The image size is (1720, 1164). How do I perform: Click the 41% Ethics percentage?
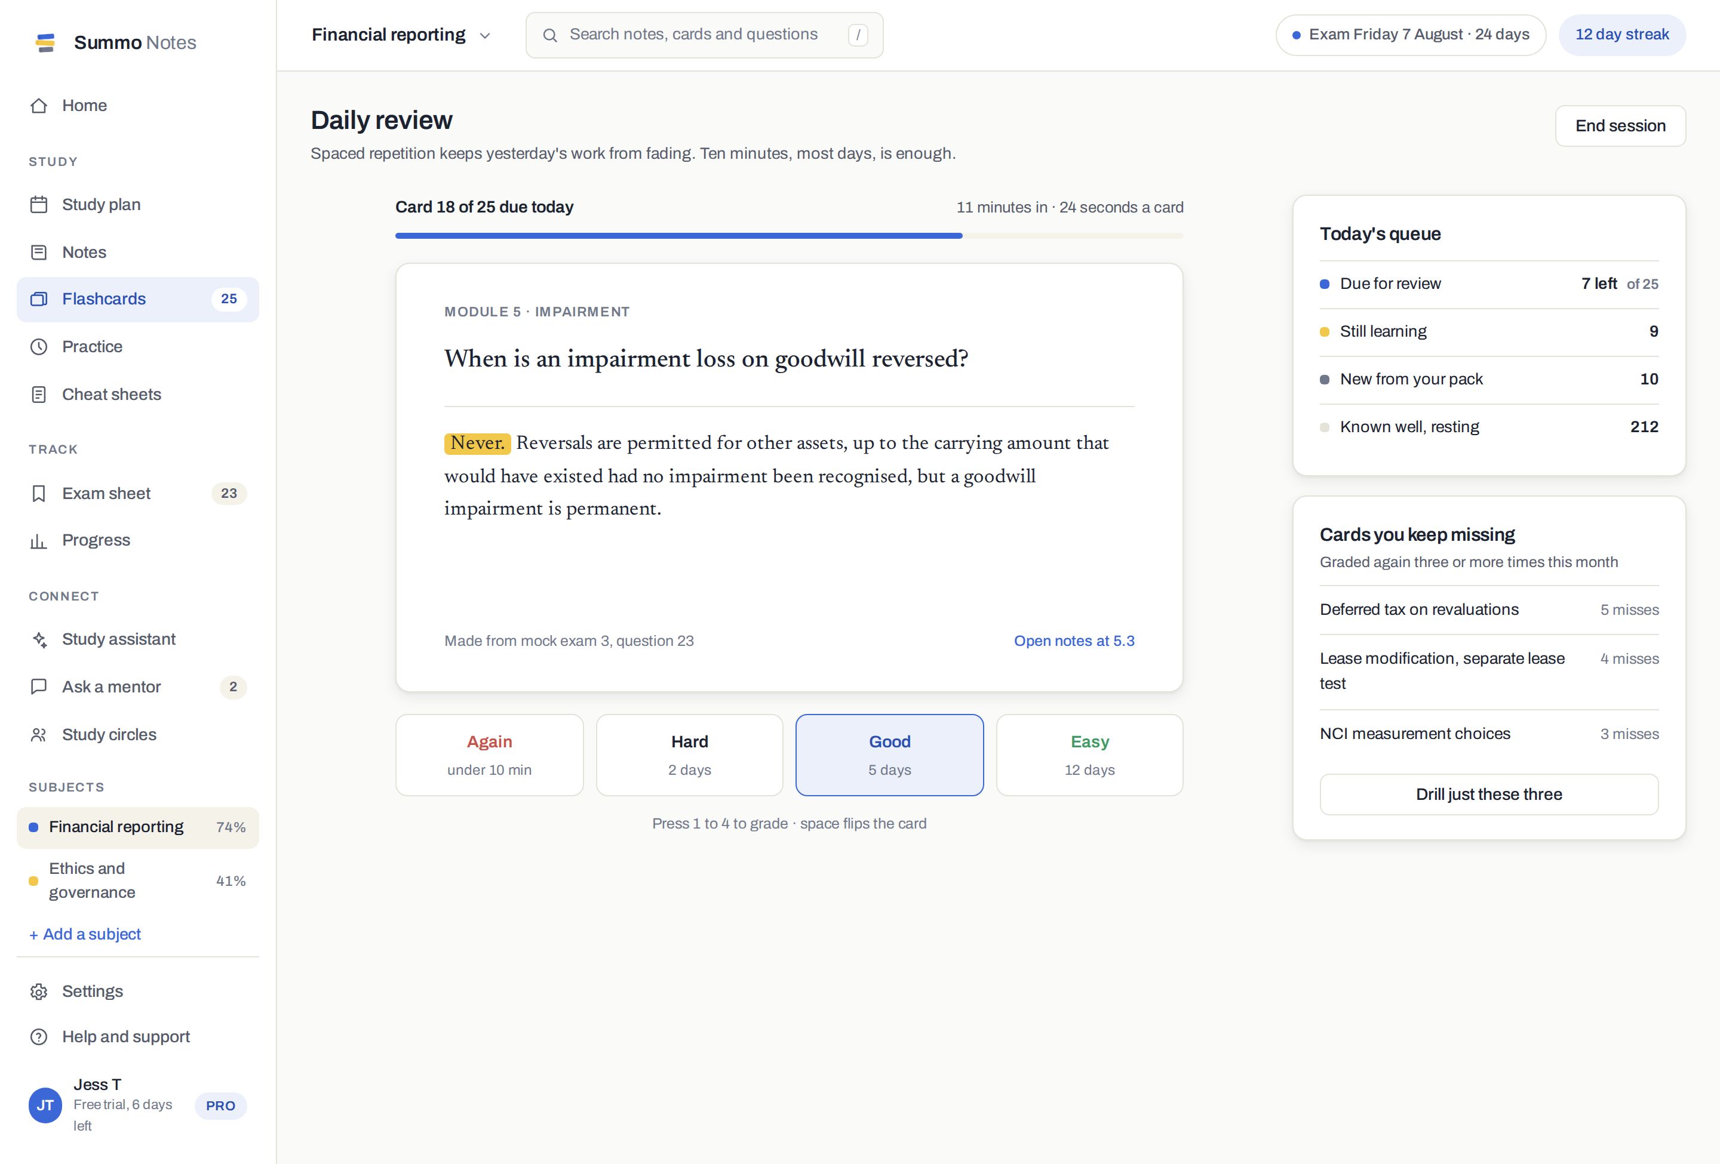[231, 882]
